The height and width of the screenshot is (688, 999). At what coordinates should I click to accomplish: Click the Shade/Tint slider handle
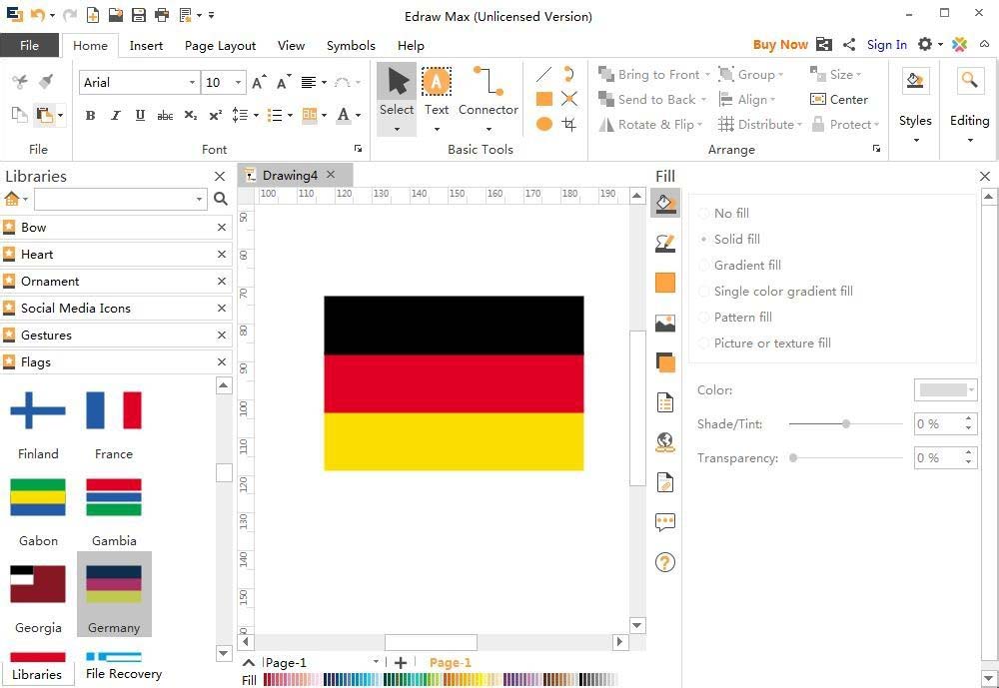(x=846, y=424)
